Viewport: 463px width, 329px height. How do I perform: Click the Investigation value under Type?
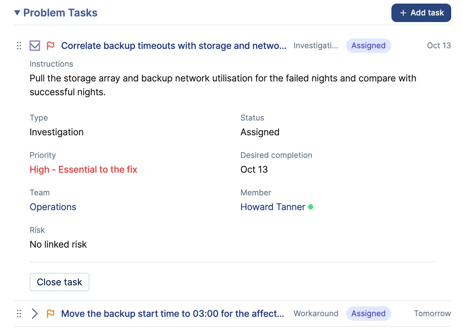tap(56, 132)
